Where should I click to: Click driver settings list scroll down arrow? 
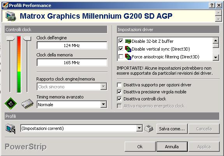216,58
